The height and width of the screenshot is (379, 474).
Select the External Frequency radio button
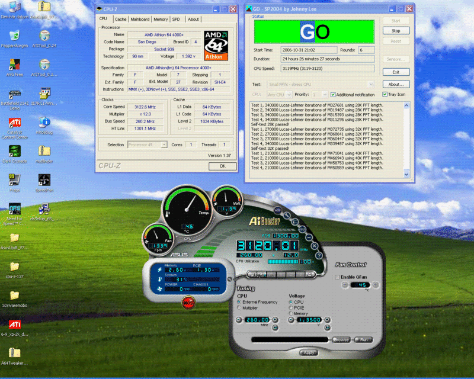pos(239,302)
